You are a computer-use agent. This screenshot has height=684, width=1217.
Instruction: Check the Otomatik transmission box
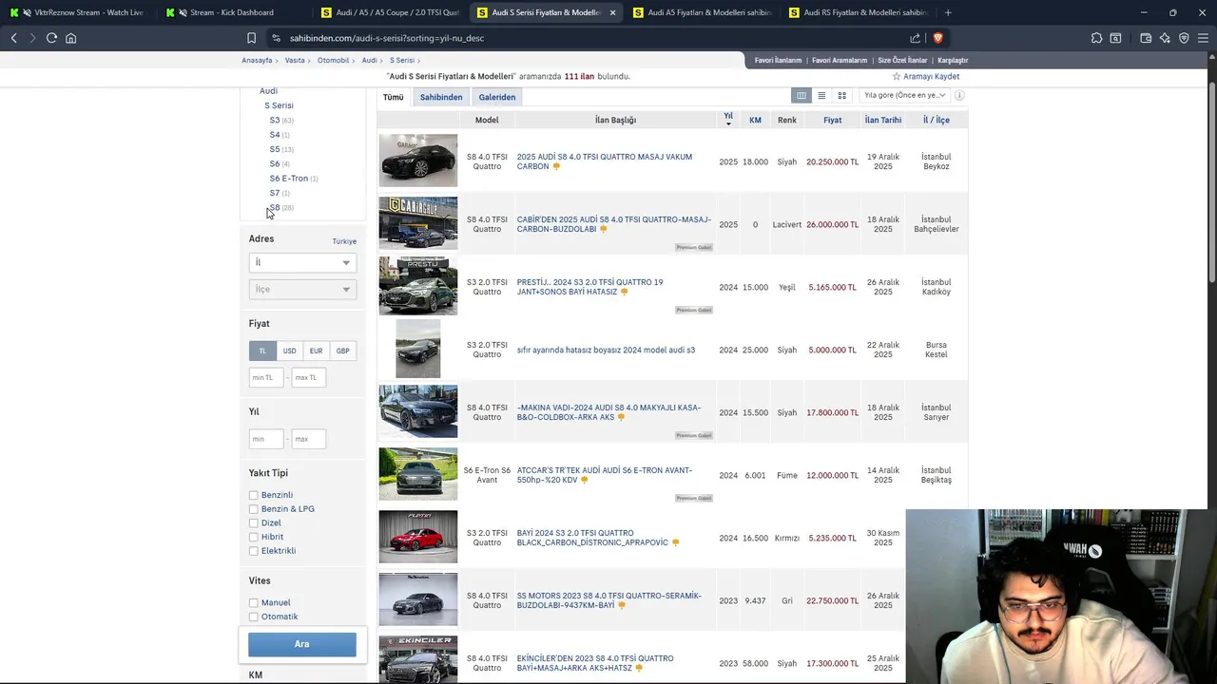(254, 617)
